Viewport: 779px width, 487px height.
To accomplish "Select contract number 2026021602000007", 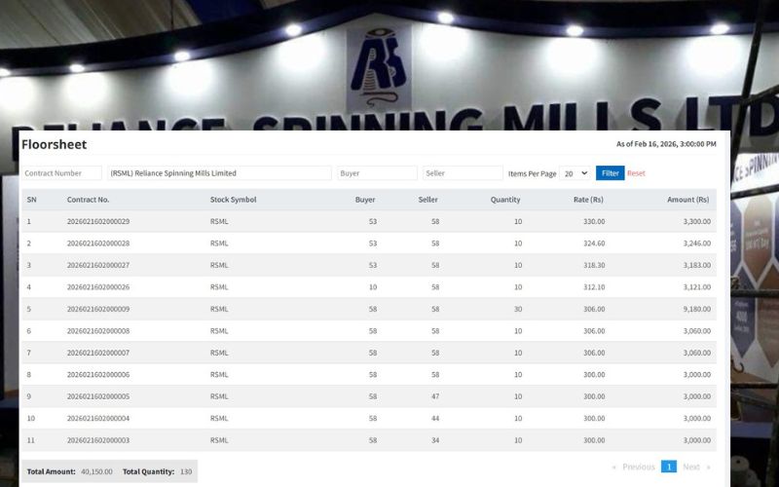I will tap(98, 353).
